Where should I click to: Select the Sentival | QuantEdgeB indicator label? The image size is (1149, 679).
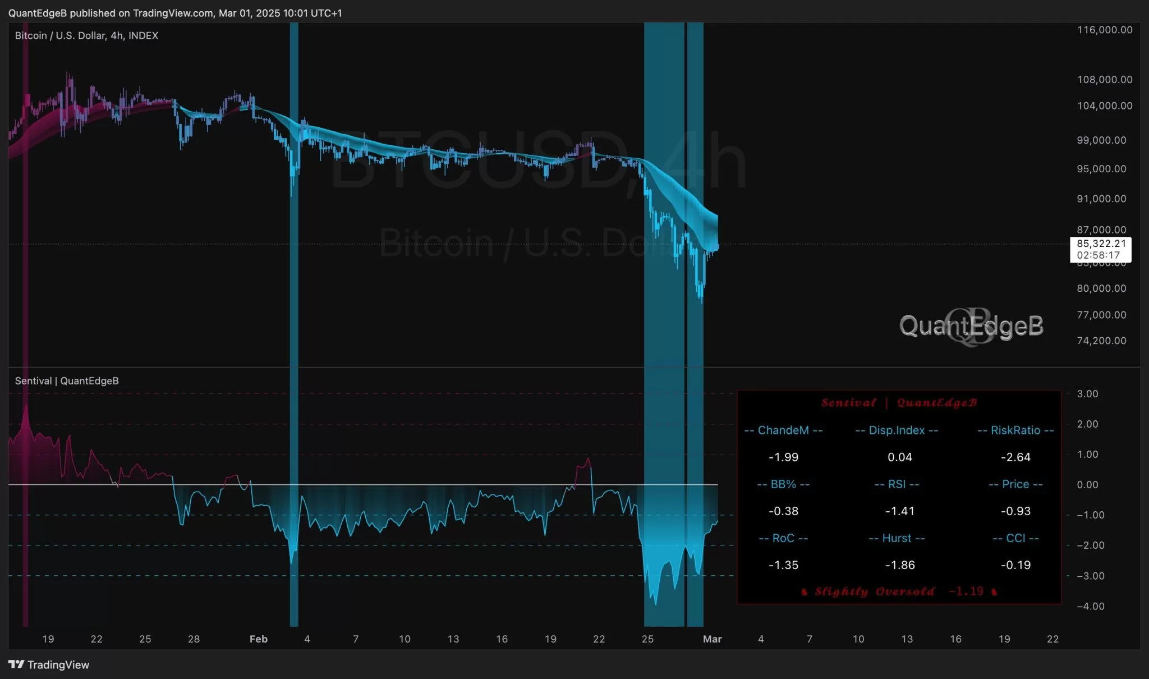pos(67,380)
